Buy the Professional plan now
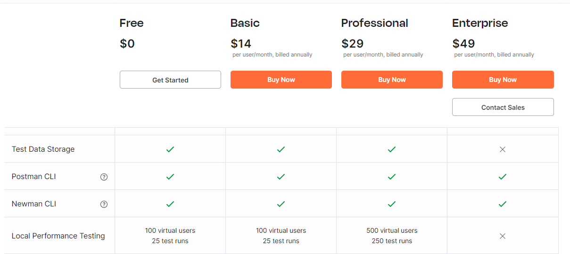Screen dimensions: 570x254 (392, 80)
